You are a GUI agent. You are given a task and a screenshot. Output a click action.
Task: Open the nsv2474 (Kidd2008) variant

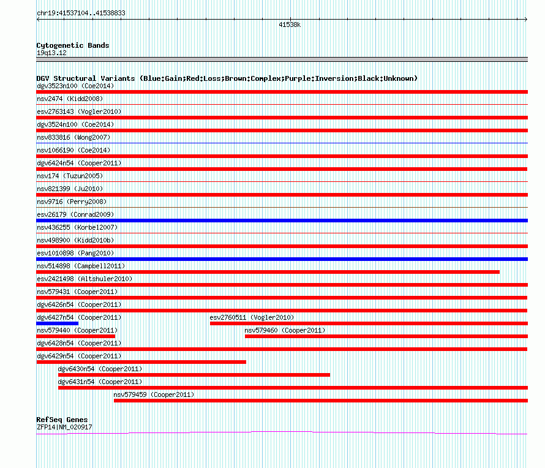point(70,99)
